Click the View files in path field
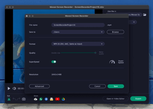This screenshot has height=109, width=153. pyautogui.click(x=135, y=15)
